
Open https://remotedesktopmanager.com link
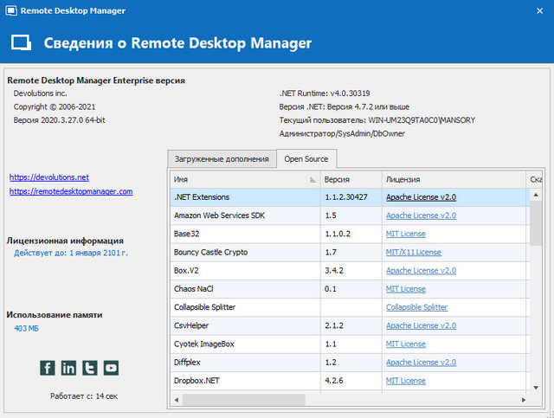[x=71, y=191]
